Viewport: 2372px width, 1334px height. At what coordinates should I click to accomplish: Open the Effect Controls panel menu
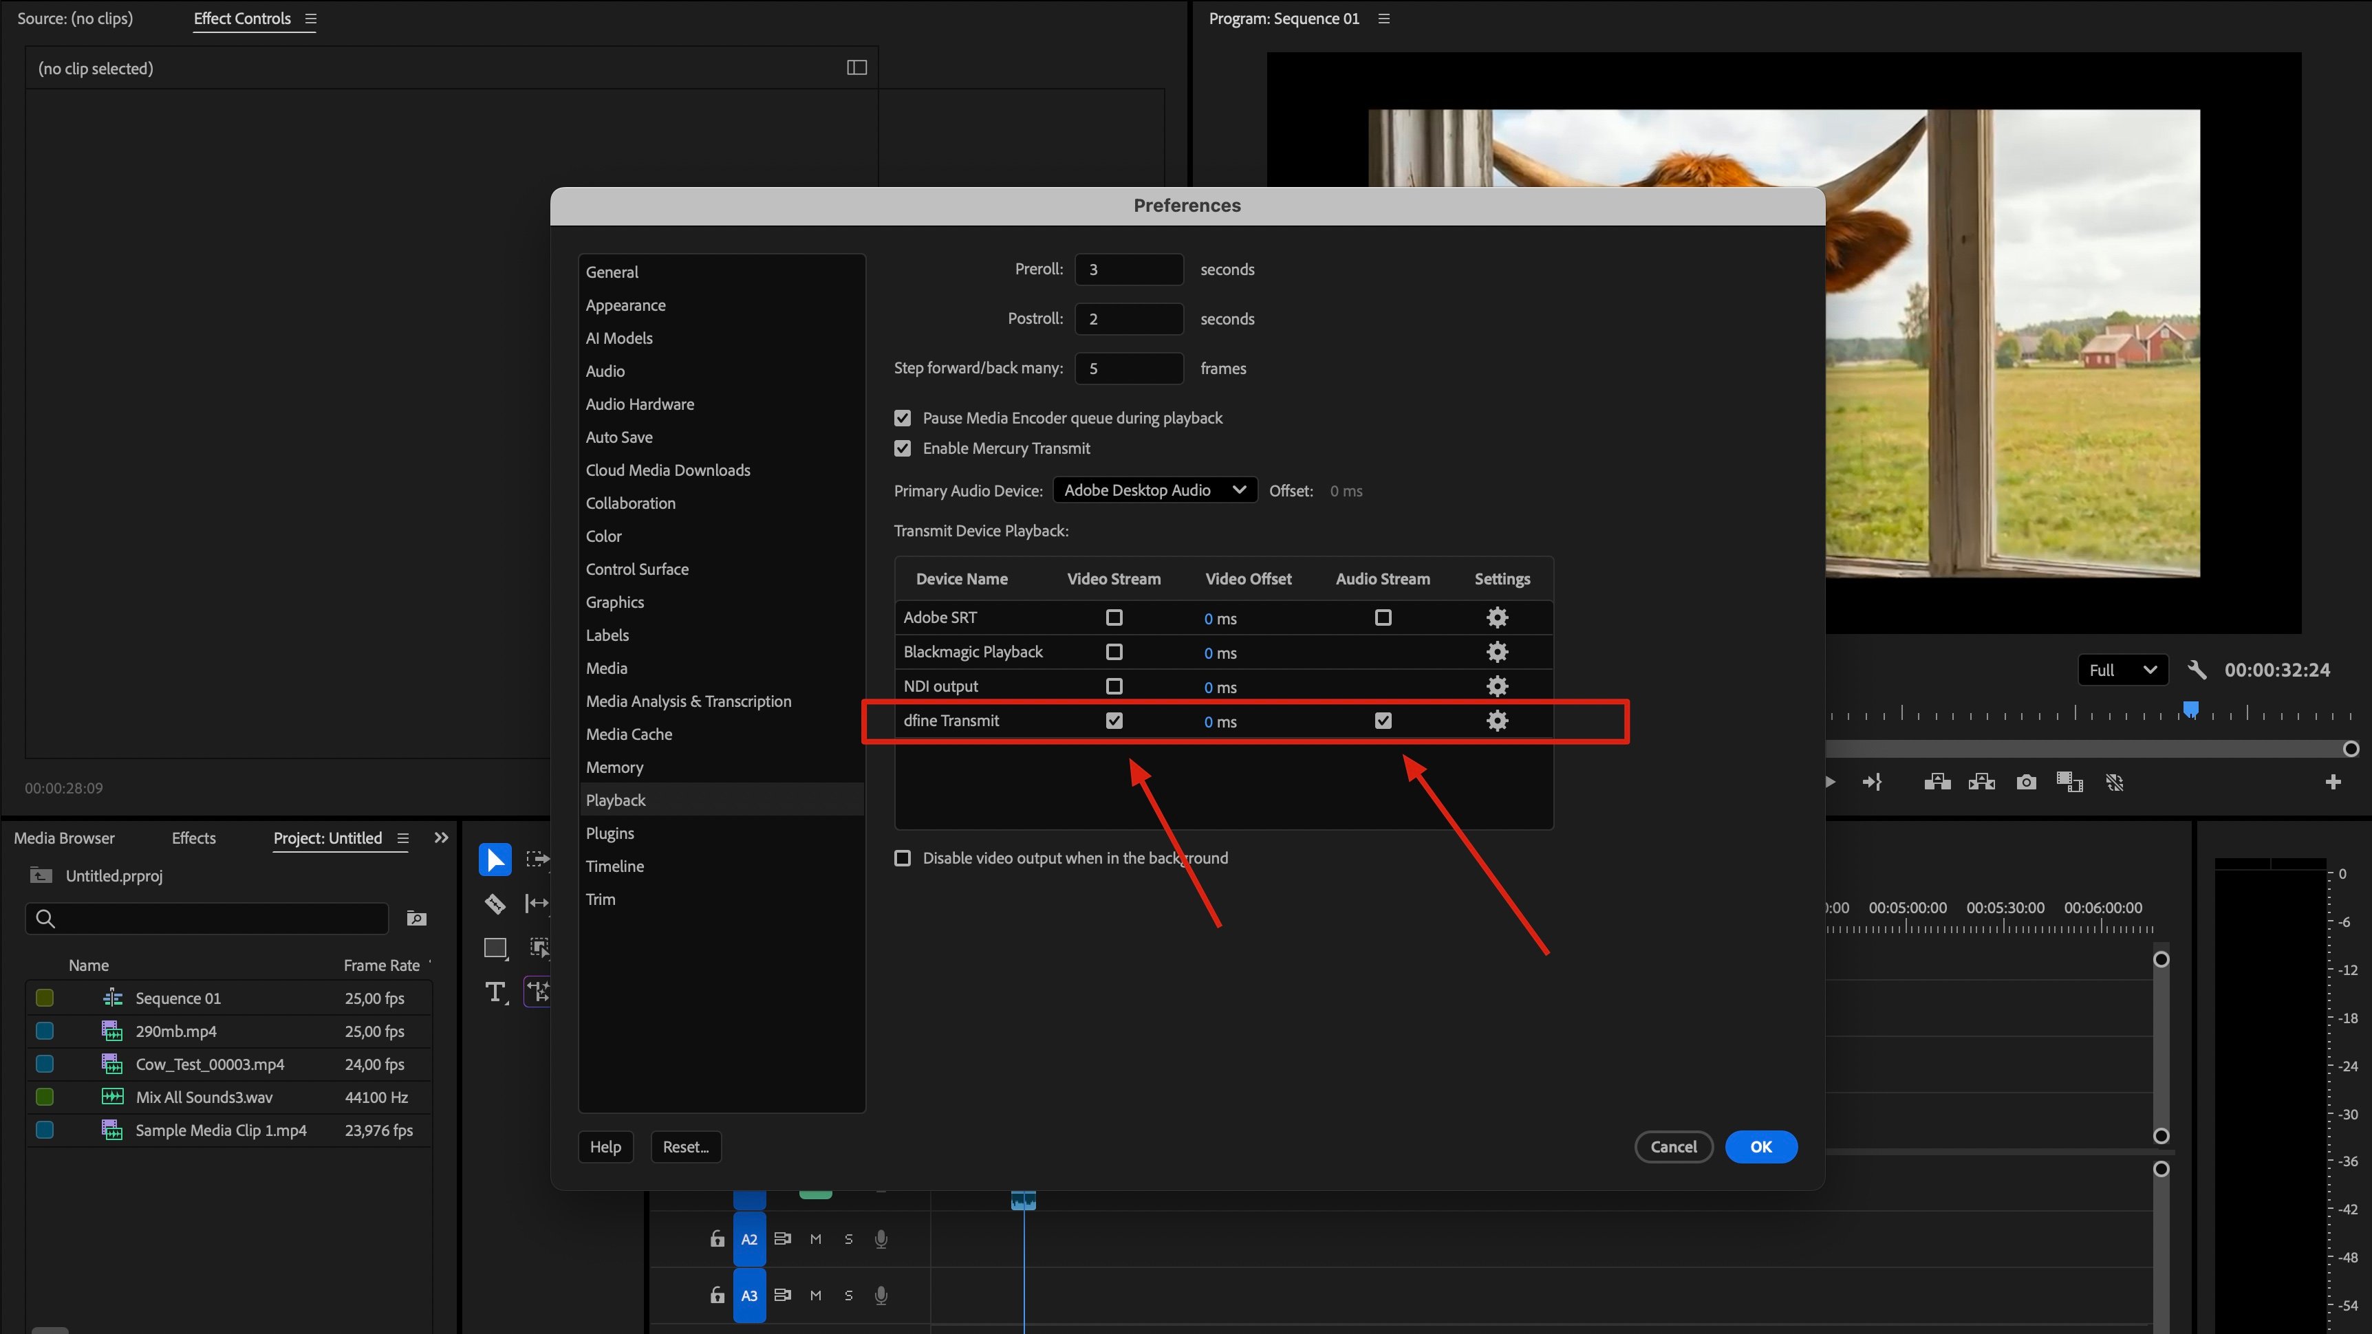[x=310, y=19]
